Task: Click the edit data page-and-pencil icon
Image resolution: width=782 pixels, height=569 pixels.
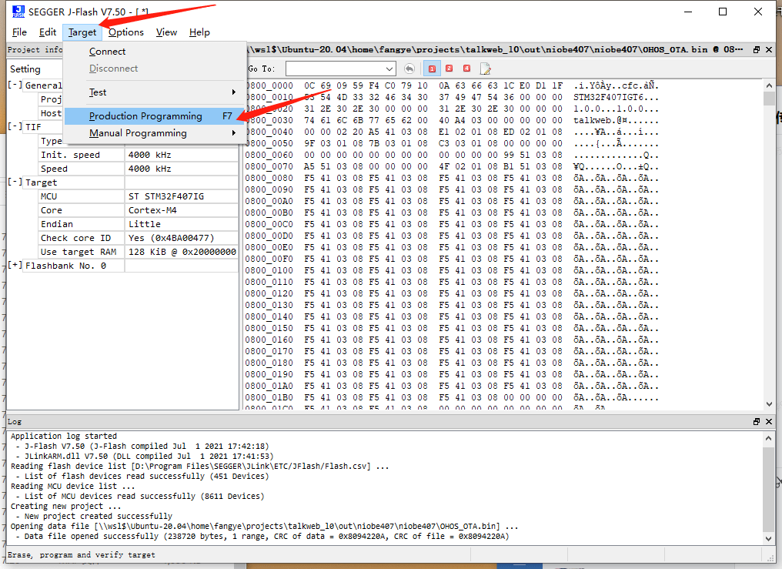Action: coord(485,69)
